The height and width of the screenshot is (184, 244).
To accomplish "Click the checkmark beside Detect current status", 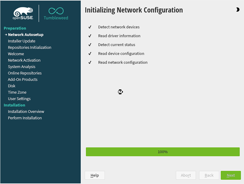I will tap(90, 45).
